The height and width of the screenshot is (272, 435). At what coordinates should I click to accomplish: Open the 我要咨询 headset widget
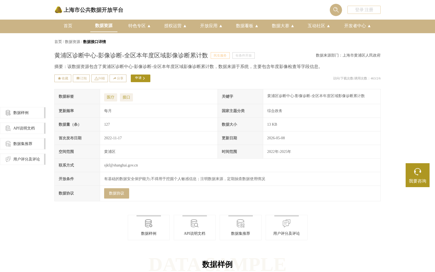(418, 175)
